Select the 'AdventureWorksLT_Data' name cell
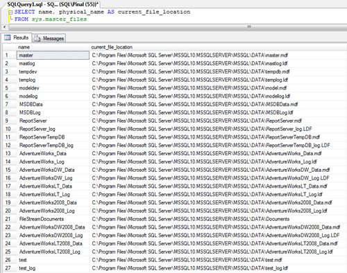 53,186
